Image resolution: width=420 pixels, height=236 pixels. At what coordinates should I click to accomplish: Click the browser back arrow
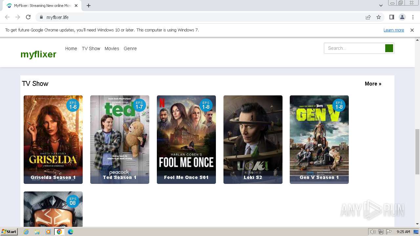[x=7, y=17]
